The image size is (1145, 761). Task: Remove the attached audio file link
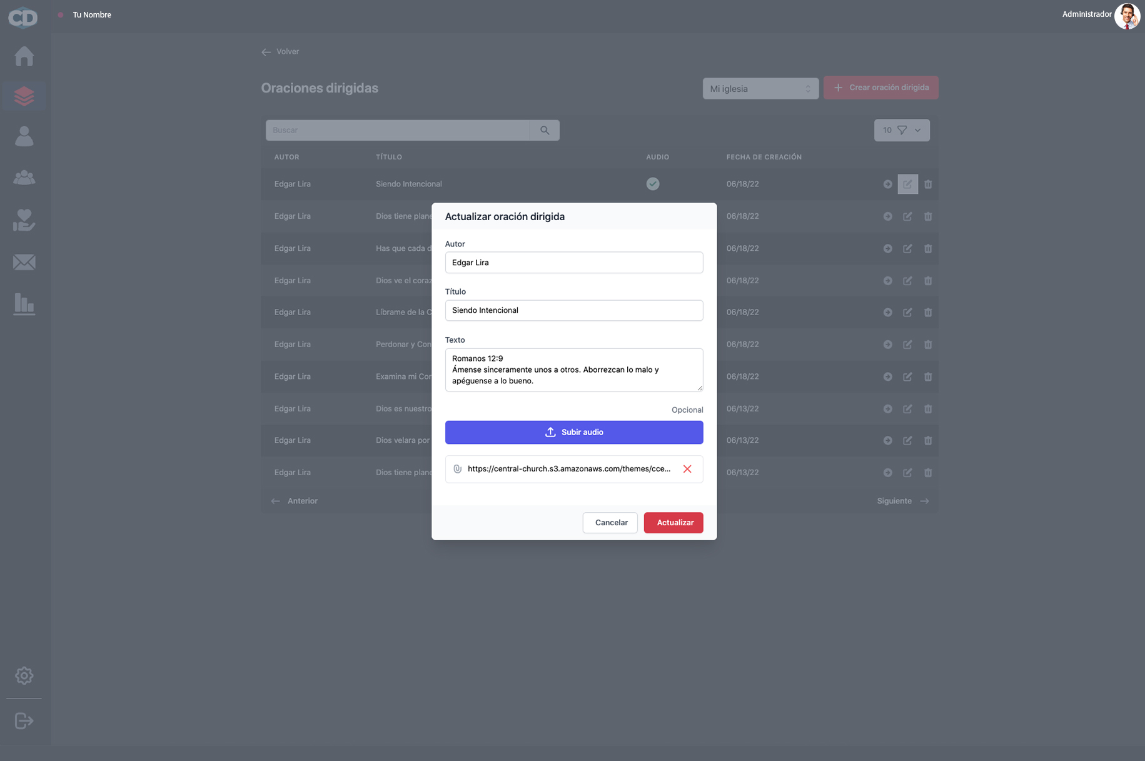tap(687, 469)
